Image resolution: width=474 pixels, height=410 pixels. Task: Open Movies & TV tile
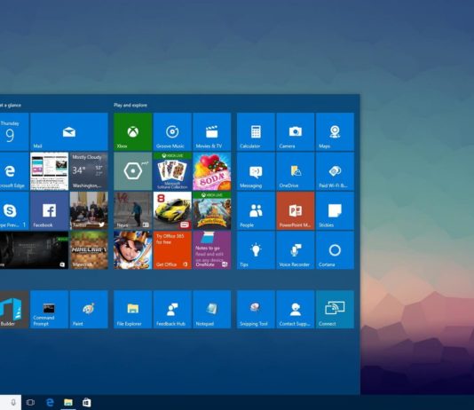coord(212,131)
